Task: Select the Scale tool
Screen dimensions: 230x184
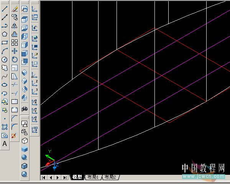Action: [15, 68]
